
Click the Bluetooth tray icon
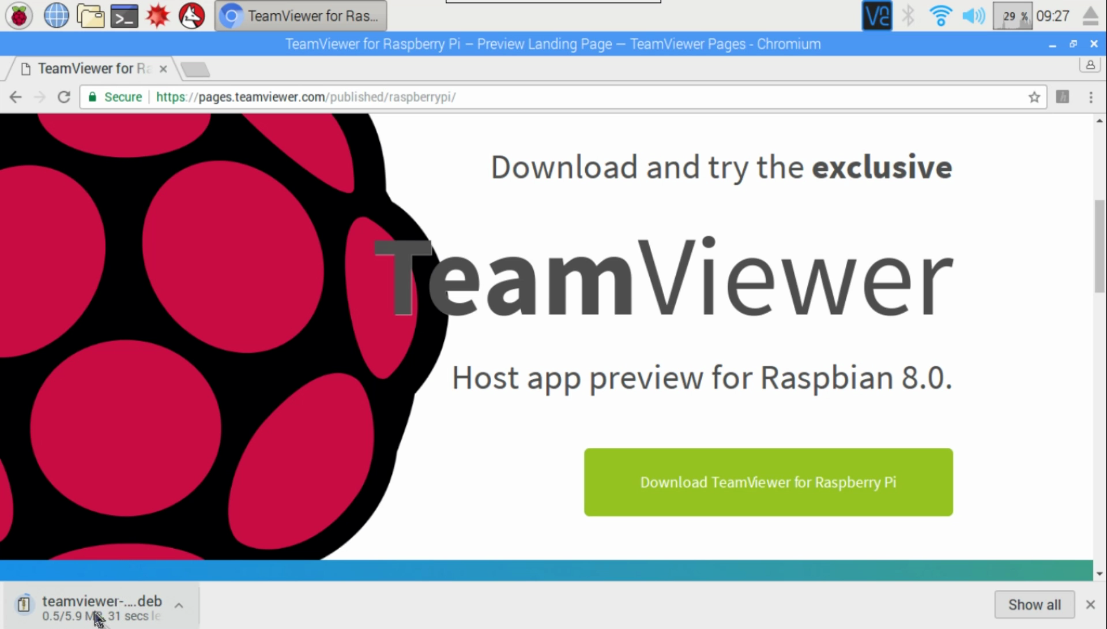(x=908, y=16)
